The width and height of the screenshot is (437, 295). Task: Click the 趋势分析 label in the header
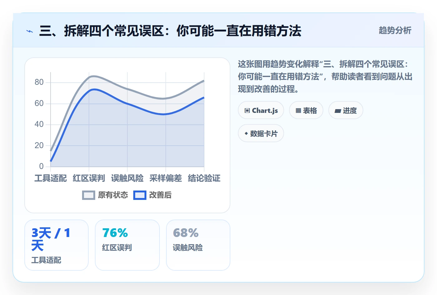395,30
